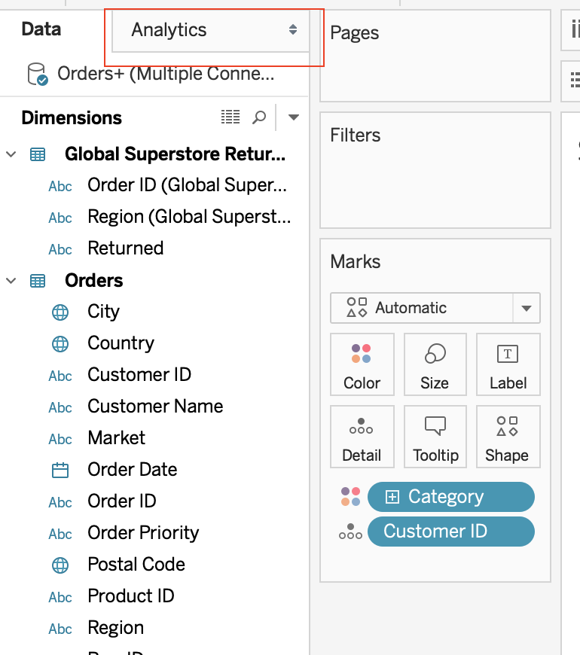
Task: Open the Size marks card
Action: (x=435, y=364)
